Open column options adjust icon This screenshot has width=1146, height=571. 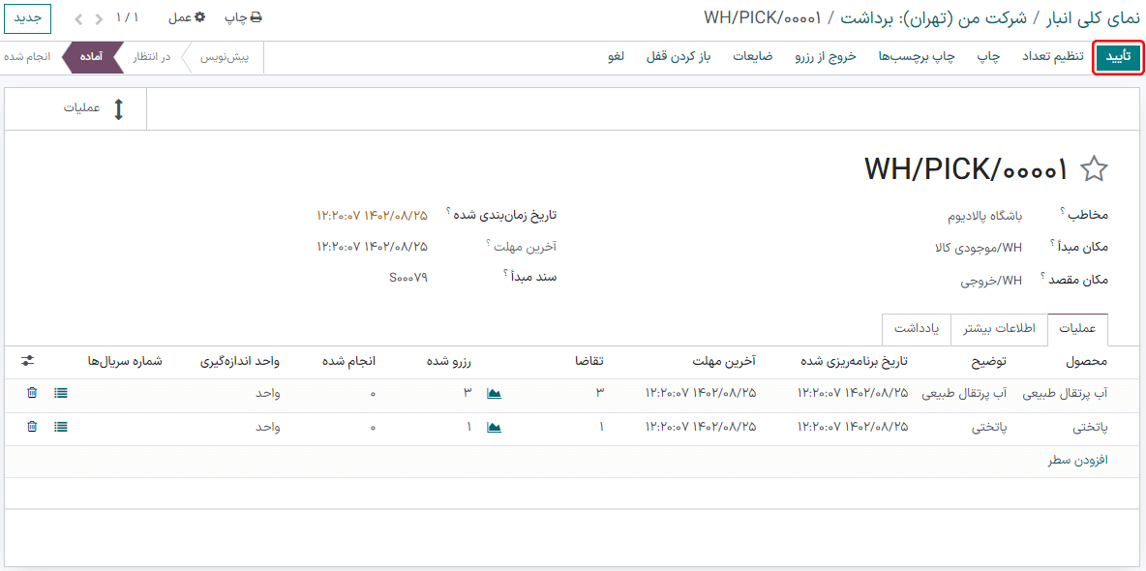pos(28,360)
